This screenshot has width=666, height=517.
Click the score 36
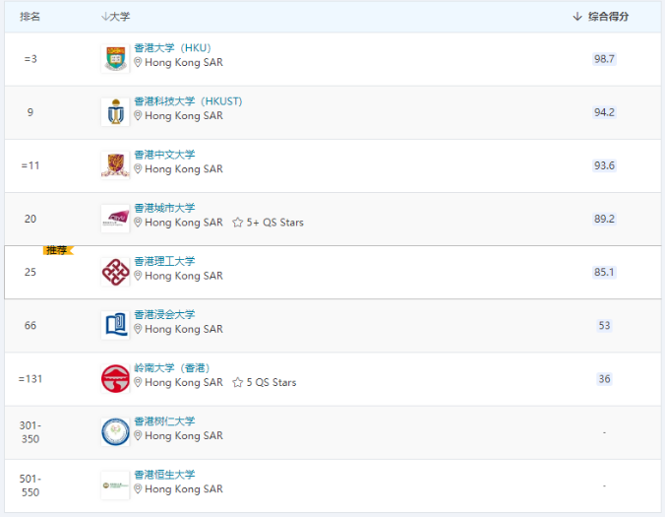click(604, 379)
